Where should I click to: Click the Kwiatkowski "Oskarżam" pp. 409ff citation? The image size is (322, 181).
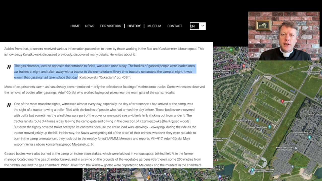[105, 77]
